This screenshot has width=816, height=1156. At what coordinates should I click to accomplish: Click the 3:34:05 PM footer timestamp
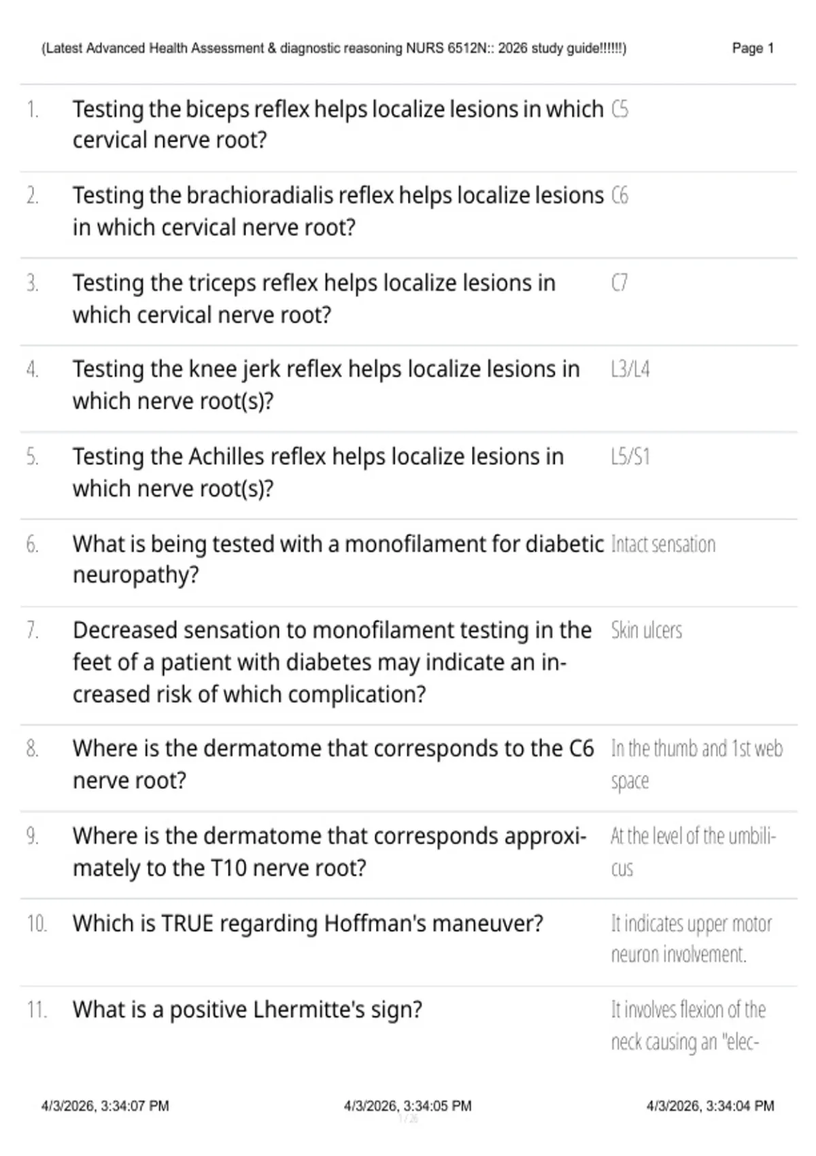coord(408,1106)
